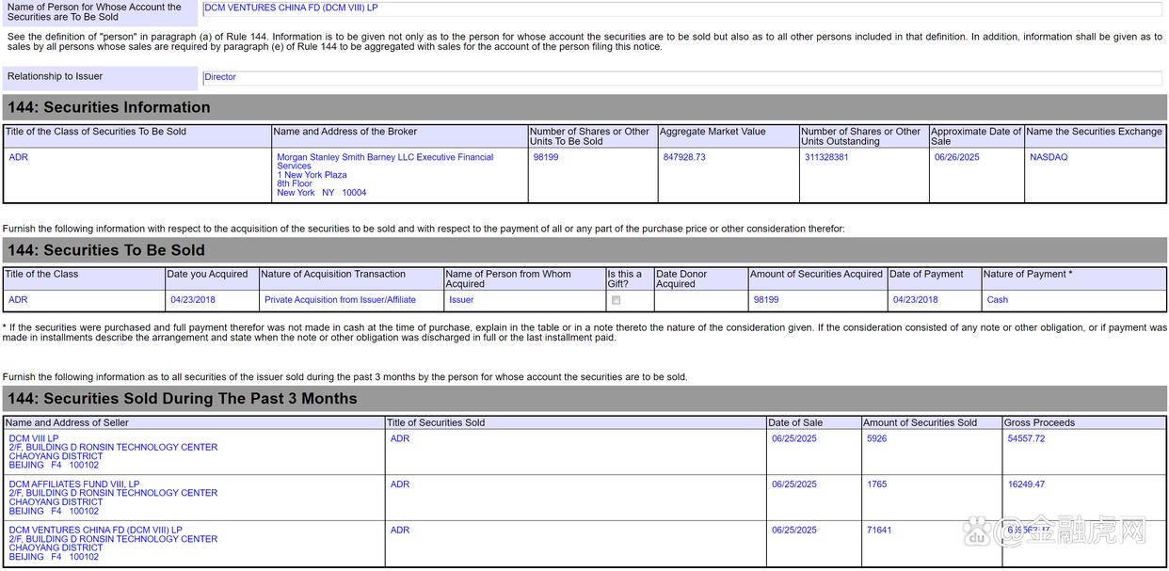Select the 04/23/2018 value under Date of Payment

[916, 300]
